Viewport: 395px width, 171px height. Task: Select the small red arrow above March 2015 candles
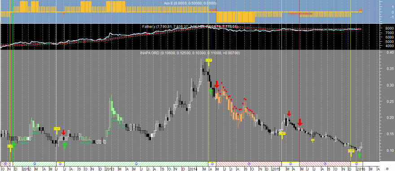click(289, 113)
